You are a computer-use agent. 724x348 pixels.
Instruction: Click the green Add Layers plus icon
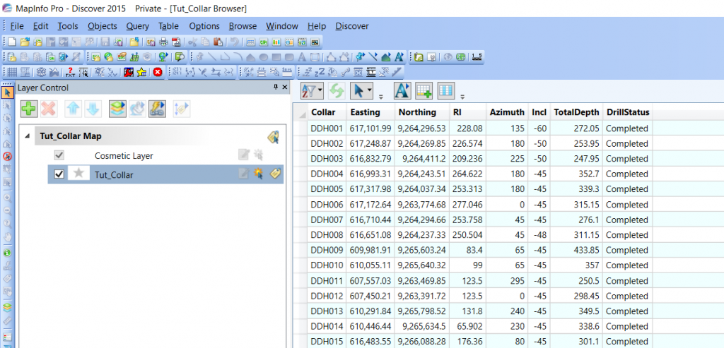pyautogui.click(x=29, y=109)
